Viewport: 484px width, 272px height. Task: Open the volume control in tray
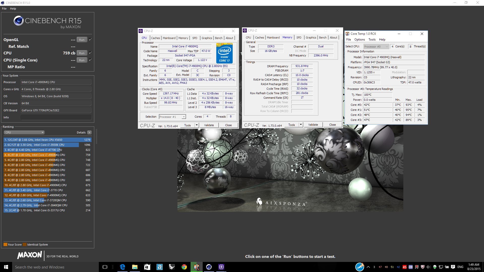(x=429, y=267)
